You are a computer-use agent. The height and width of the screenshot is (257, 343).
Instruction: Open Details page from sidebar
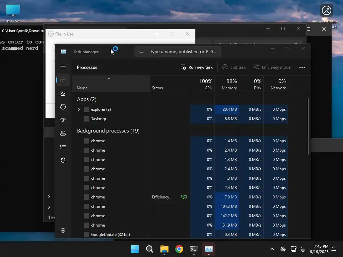click(x=63, y=147)
